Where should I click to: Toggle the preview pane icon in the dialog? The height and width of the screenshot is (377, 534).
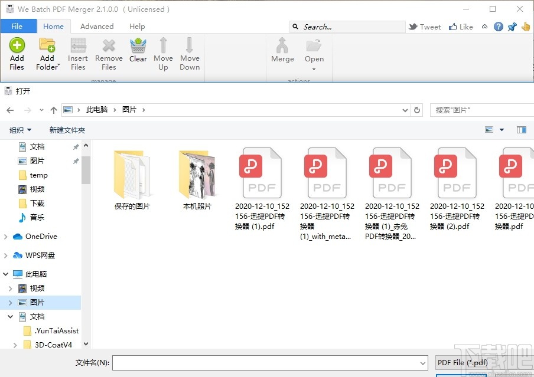click(520, 129)
